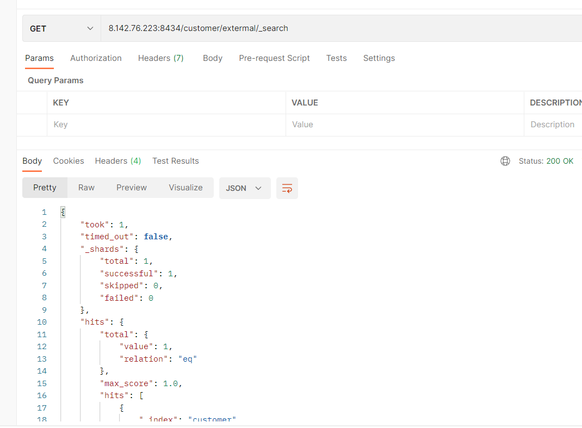
Task: Click the "skipped" key text
Action: tap(121, 286)
